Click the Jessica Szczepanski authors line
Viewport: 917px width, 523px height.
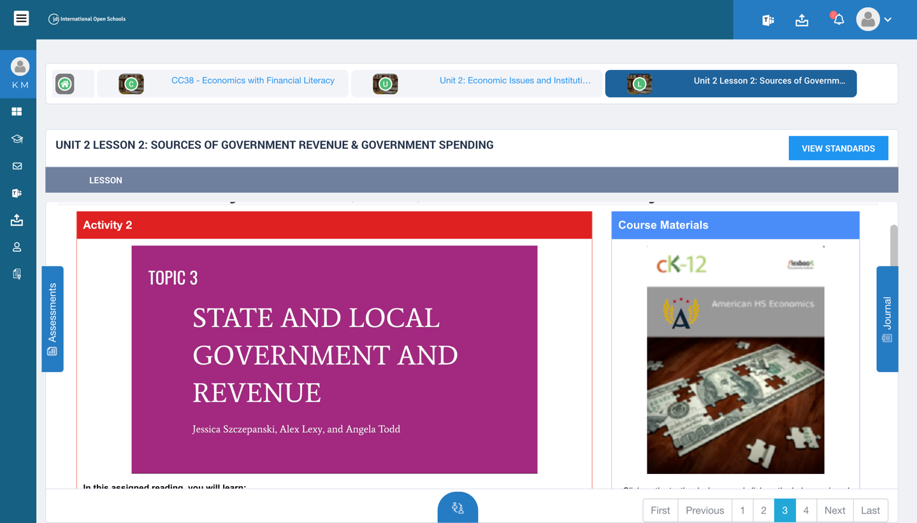(x=296, y=429)
